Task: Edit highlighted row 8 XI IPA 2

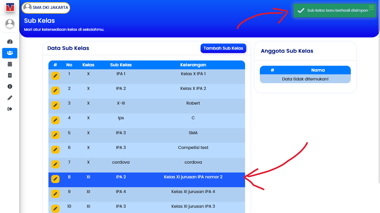Action: (55, 179)
